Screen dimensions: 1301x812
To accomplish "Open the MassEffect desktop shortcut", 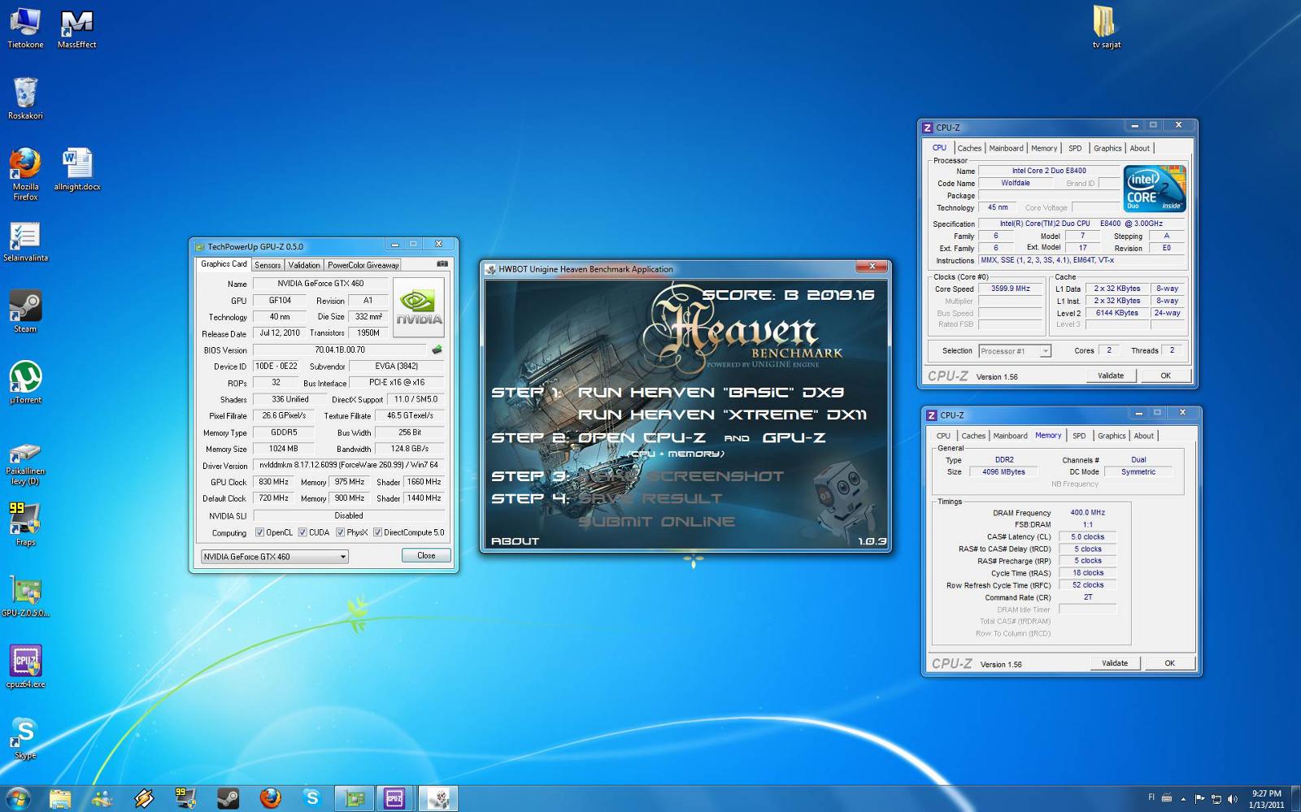I will (76, 28).
